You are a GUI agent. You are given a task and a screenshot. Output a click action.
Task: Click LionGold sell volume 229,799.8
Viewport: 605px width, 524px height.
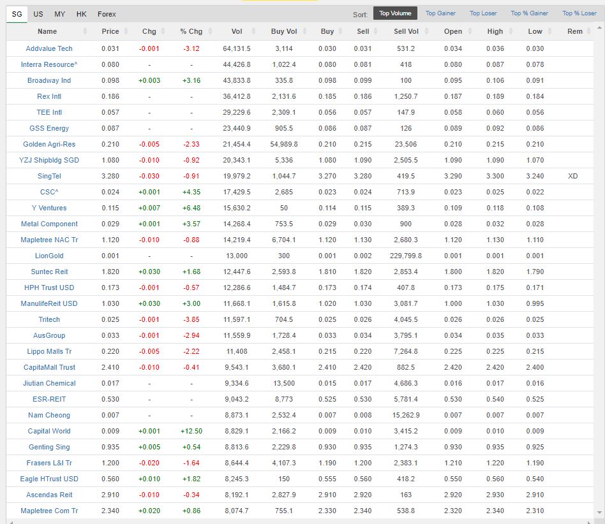405,256
